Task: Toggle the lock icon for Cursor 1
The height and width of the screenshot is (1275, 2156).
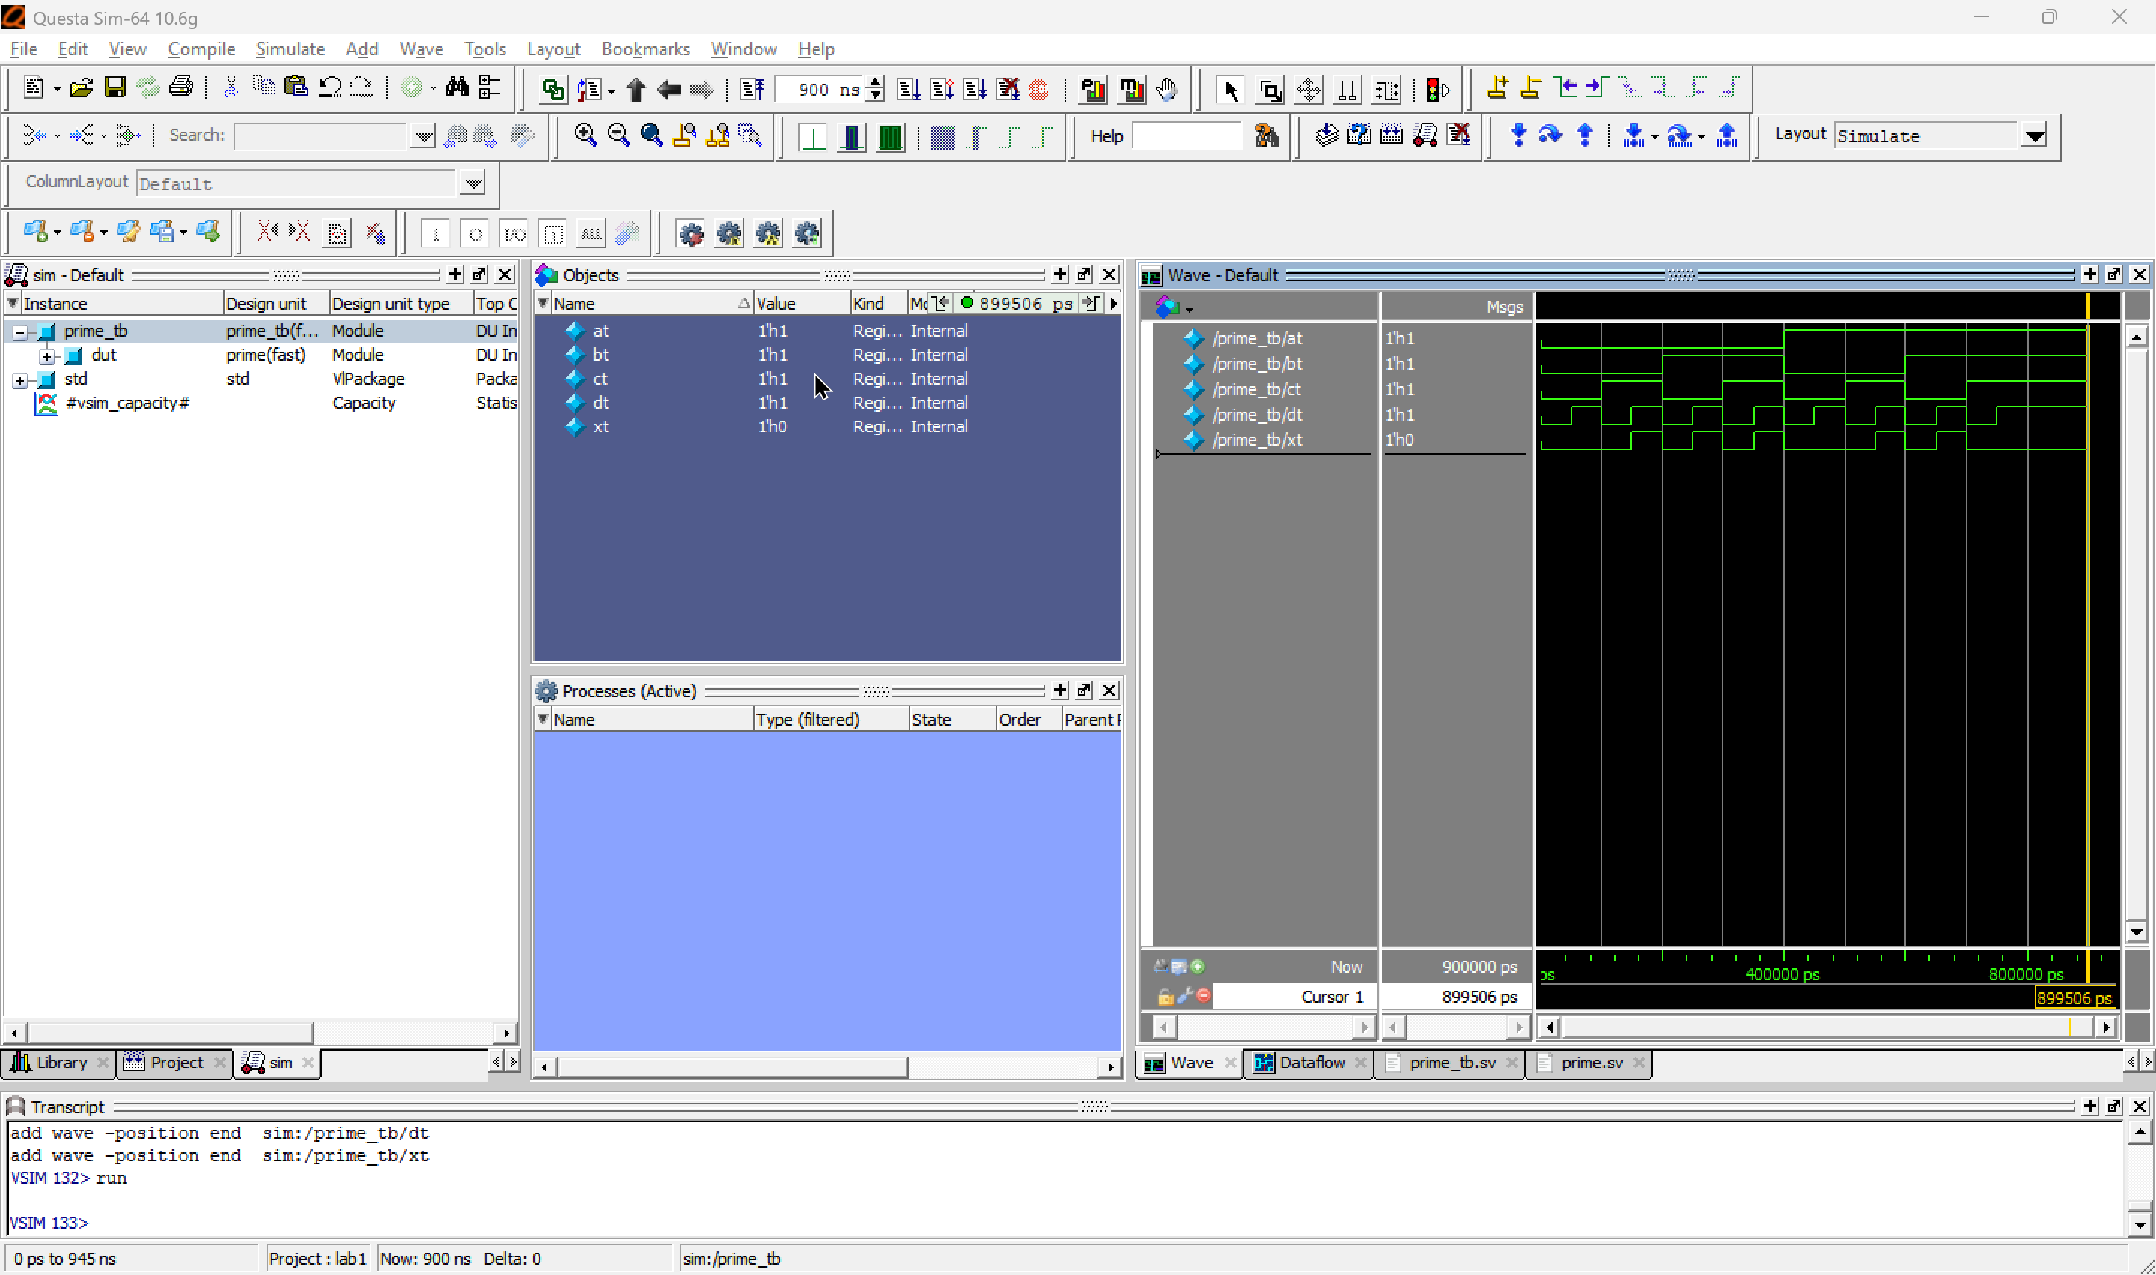Action: pos(1166,997)
